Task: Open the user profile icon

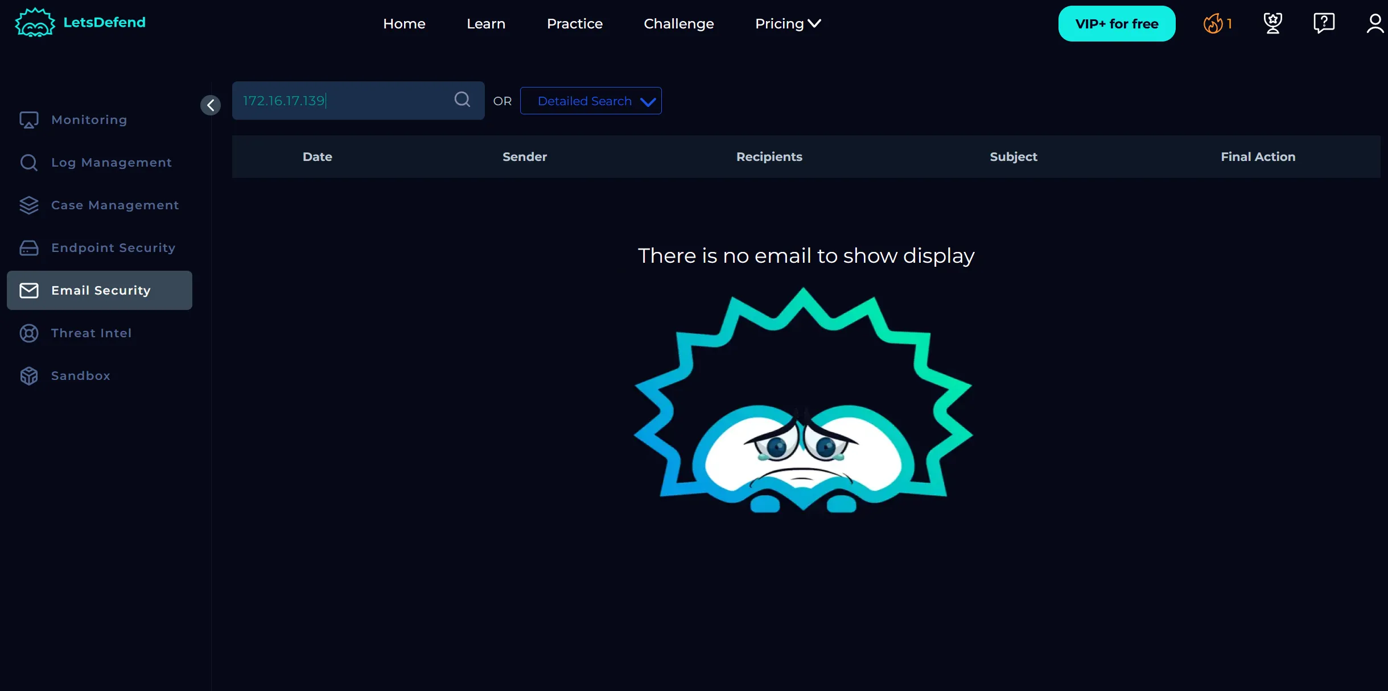Action: 1375,24
